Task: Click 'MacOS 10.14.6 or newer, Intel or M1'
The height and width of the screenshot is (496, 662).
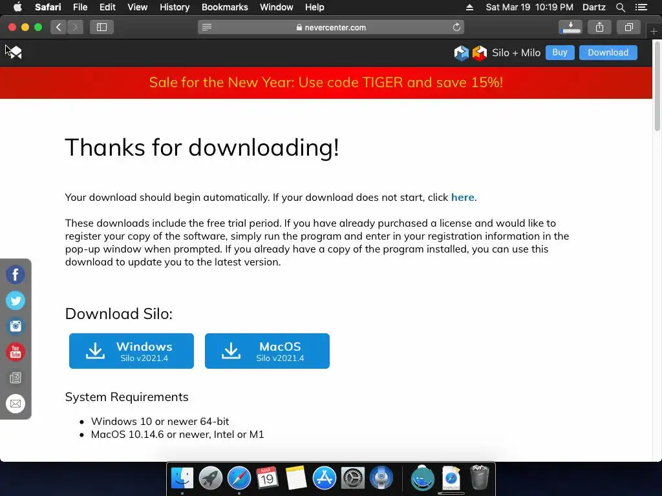Action: click(177, 435)
